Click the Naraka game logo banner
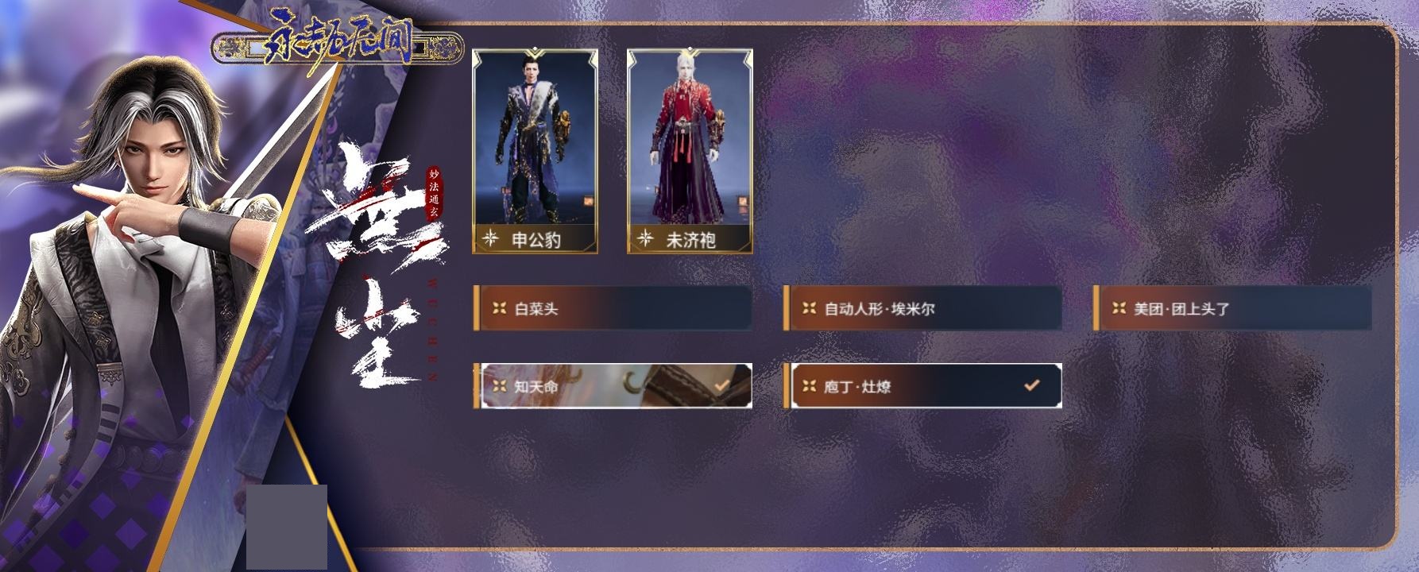 [x=337, y=46]
